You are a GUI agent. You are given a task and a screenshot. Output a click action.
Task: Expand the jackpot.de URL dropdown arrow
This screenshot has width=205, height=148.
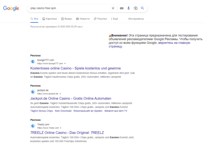[60, 94]
